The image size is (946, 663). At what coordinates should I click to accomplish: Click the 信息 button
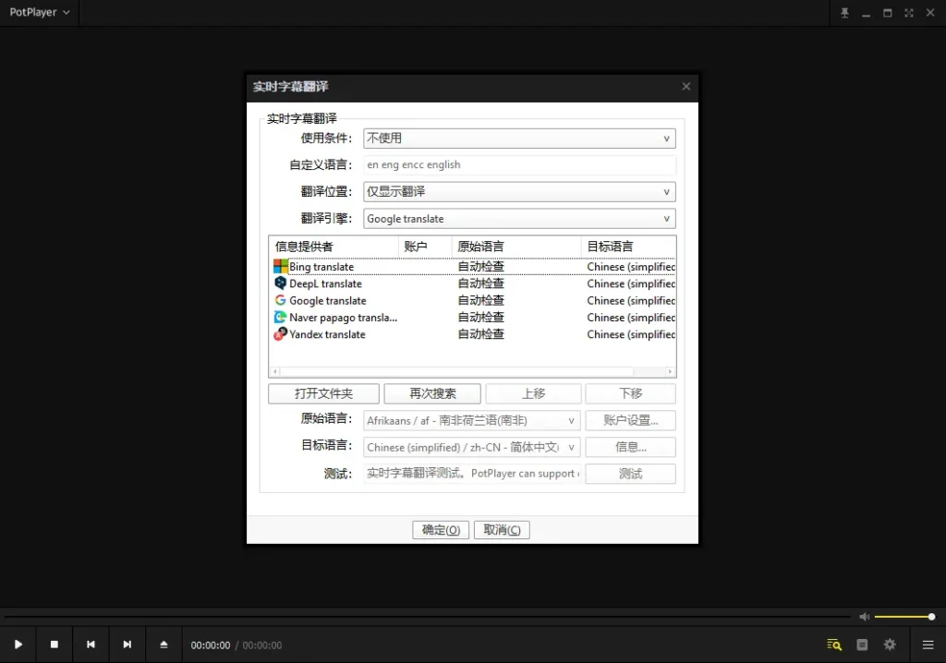click(x=630, y=447)
